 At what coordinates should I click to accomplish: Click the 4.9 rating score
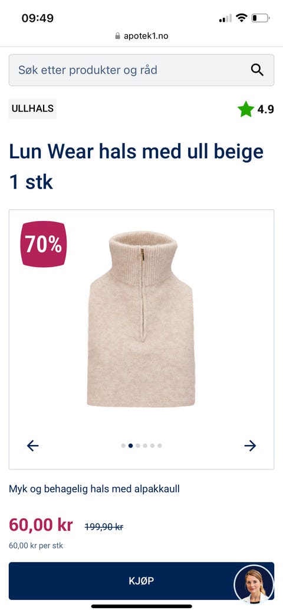tap(266, 109)
